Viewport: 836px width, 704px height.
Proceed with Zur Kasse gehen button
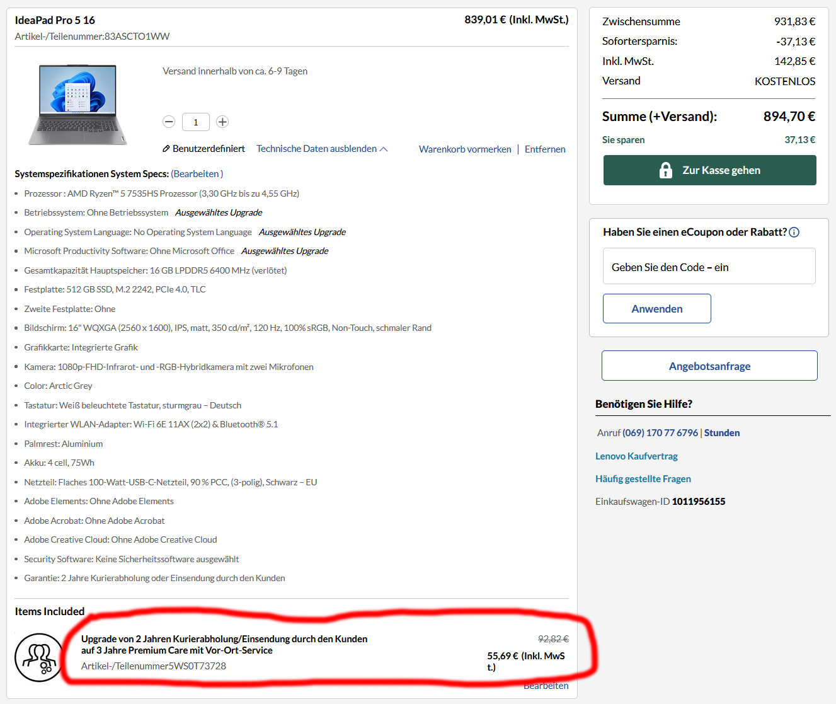point(710,170)
